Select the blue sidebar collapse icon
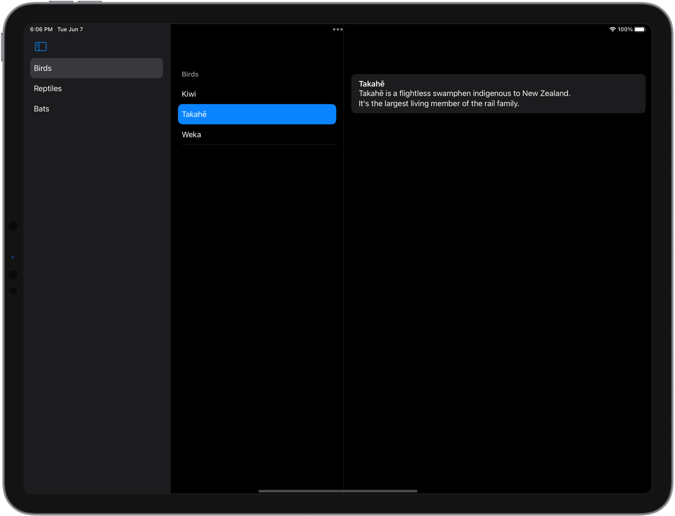Image resolution: width=675 pixels, height=516 pixels. (x=40, y=46)
